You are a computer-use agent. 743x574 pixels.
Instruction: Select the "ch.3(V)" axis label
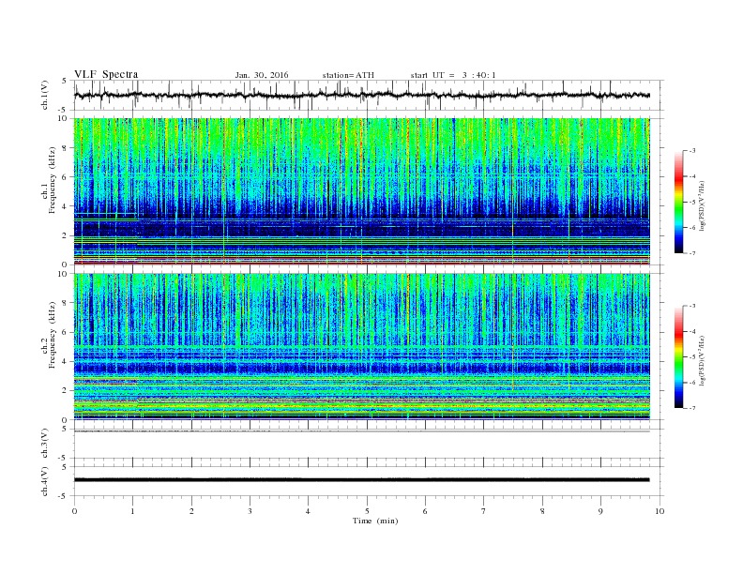[x=45, y=444]
